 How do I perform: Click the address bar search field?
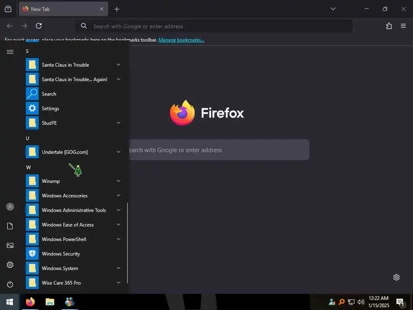pyautogui.click(x=214, y=26)
